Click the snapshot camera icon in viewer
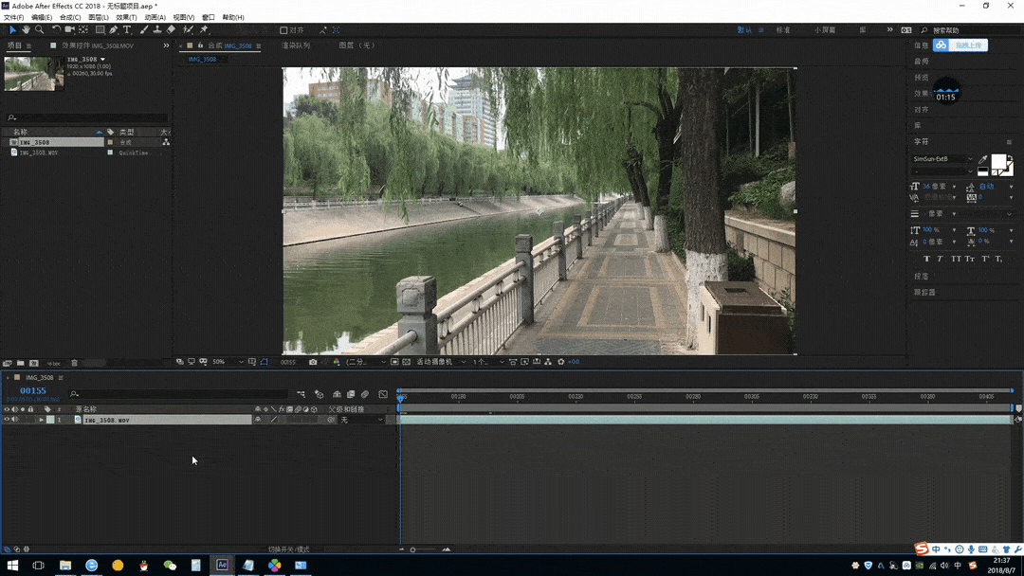The image size is (1024, 576). [313, 361]
